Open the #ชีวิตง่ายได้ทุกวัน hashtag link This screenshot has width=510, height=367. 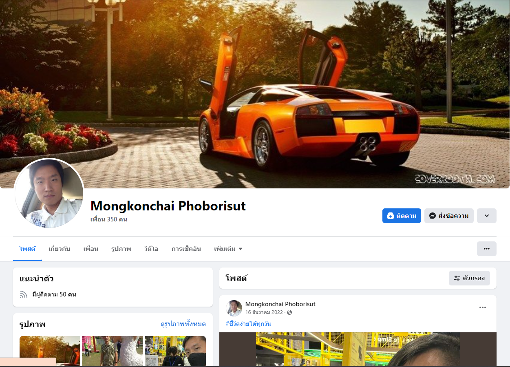click(248, 324)
